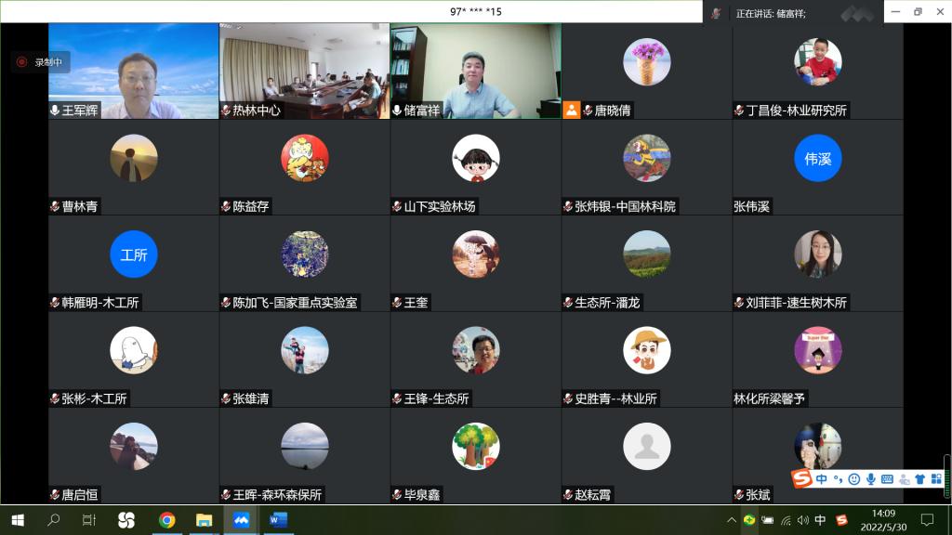Open the Sogou soft keyboard icon

coord(887,479)
